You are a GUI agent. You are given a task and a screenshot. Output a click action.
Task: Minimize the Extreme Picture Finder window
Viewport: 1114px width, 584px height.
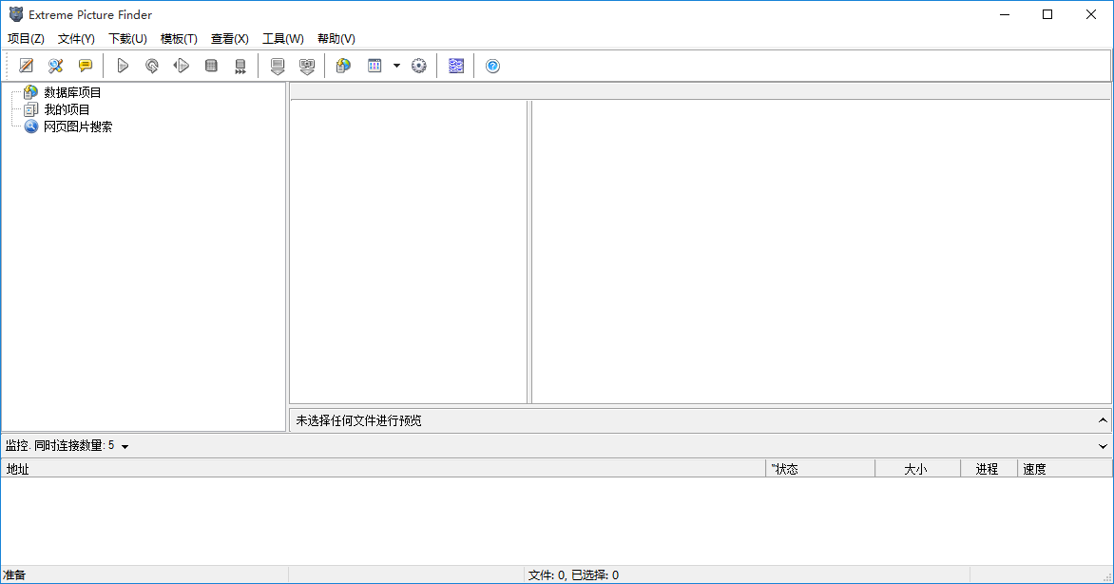[1005, 14]
